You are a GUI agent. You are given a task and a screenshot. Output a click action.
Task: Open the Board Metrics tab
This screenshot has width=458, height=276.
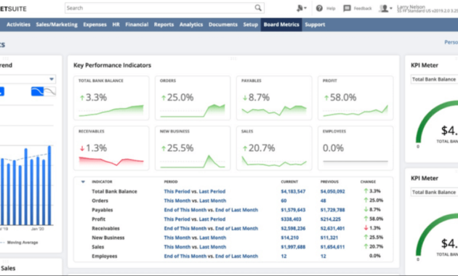tap(281, 25)
